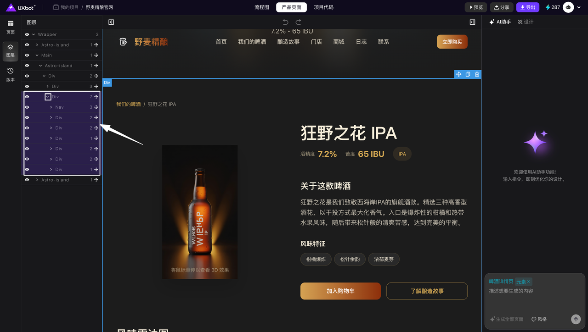The width and height of the screenshot is (588, 332).
Task: Toggle visibility of the Main layer
Action: pyautogui.click(x=27, y=55)
